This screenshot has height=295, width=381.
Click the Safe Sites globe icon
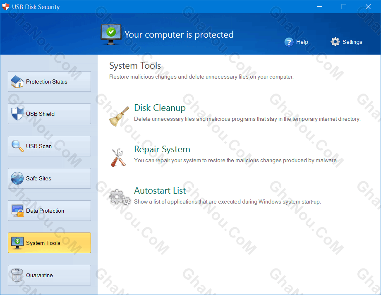click(x=17, y=178)
